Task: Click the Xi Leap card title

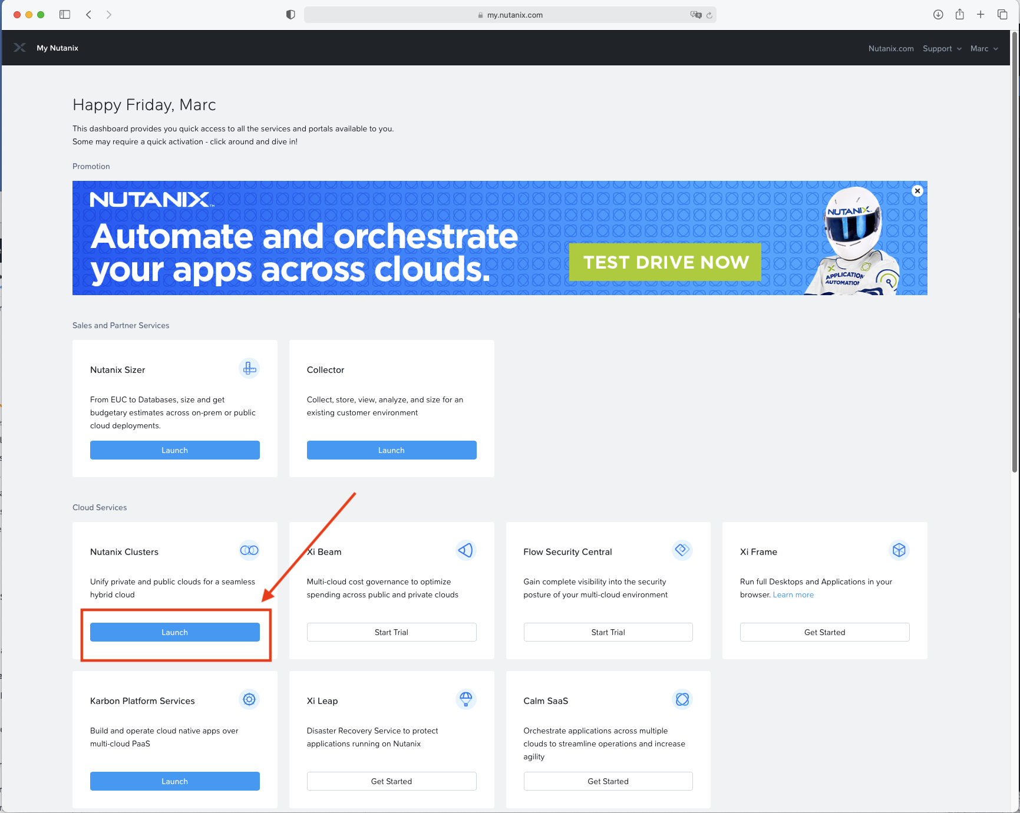Action: coord(322,701)
